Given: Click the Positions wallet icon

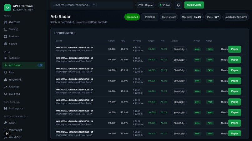Looking at the screenshot, I should [x=5, y=36].
